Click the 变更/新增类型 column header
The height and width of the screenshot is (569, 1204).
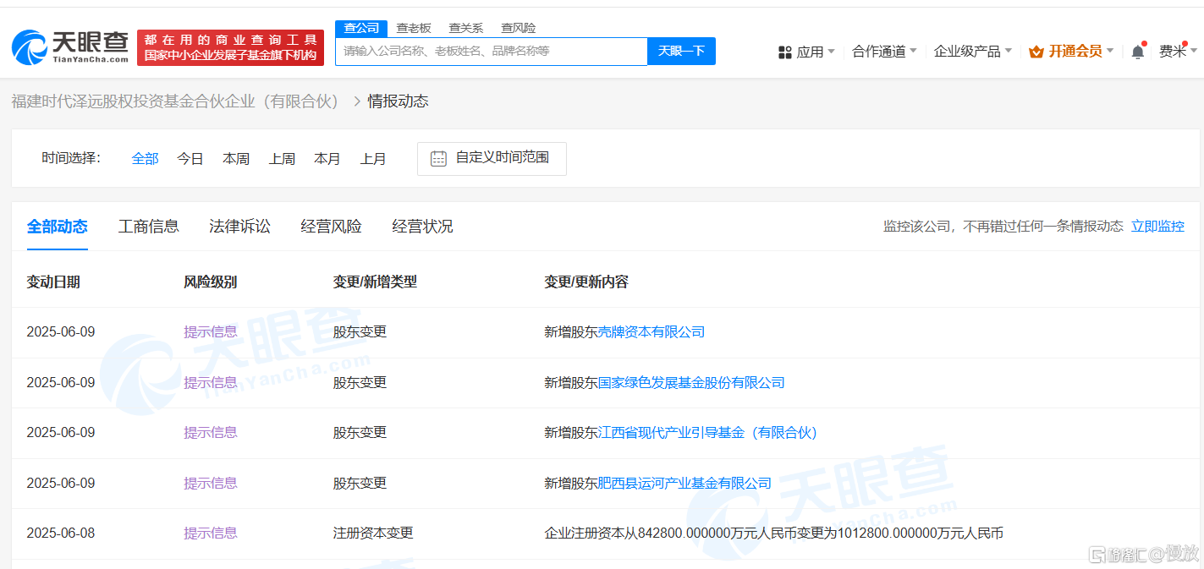[375, 282]
